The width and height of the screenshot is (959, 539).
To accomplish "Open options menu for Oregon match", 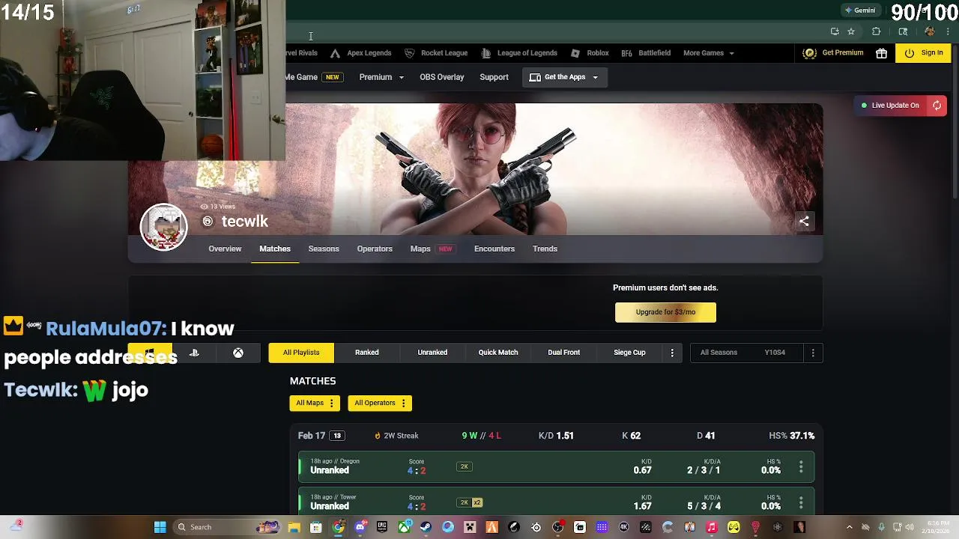I will pos(801,466).
